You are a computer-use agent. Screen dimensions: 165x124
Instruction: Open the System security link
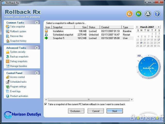[18, 52]
